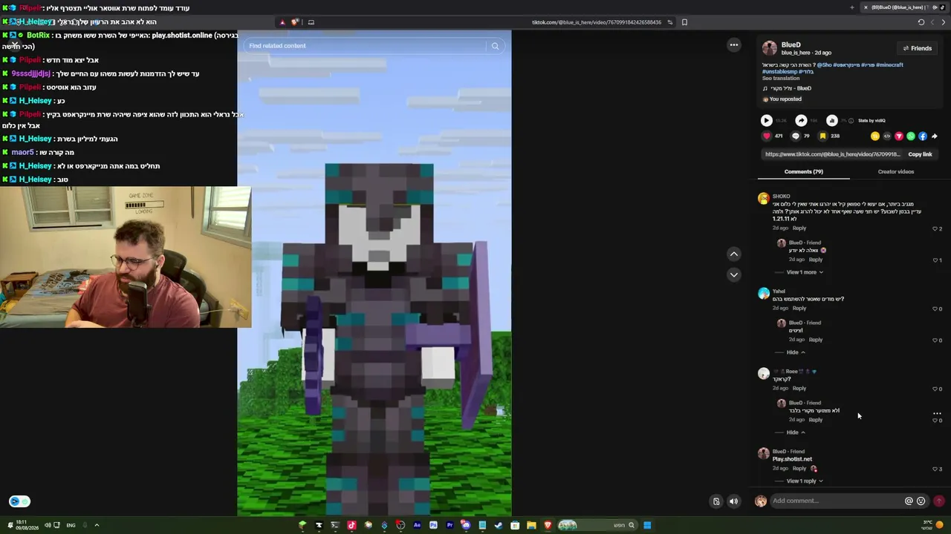Go to next video with down arrow
The image size is (951, 534).
(x=733, y=274)
